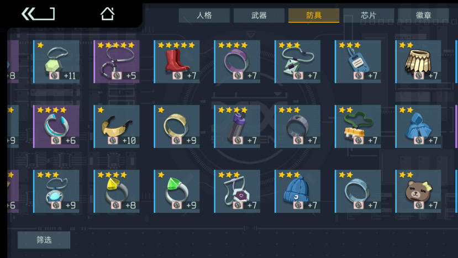Select the red boots five-star item
458x258 pixels.
point(177,62)
